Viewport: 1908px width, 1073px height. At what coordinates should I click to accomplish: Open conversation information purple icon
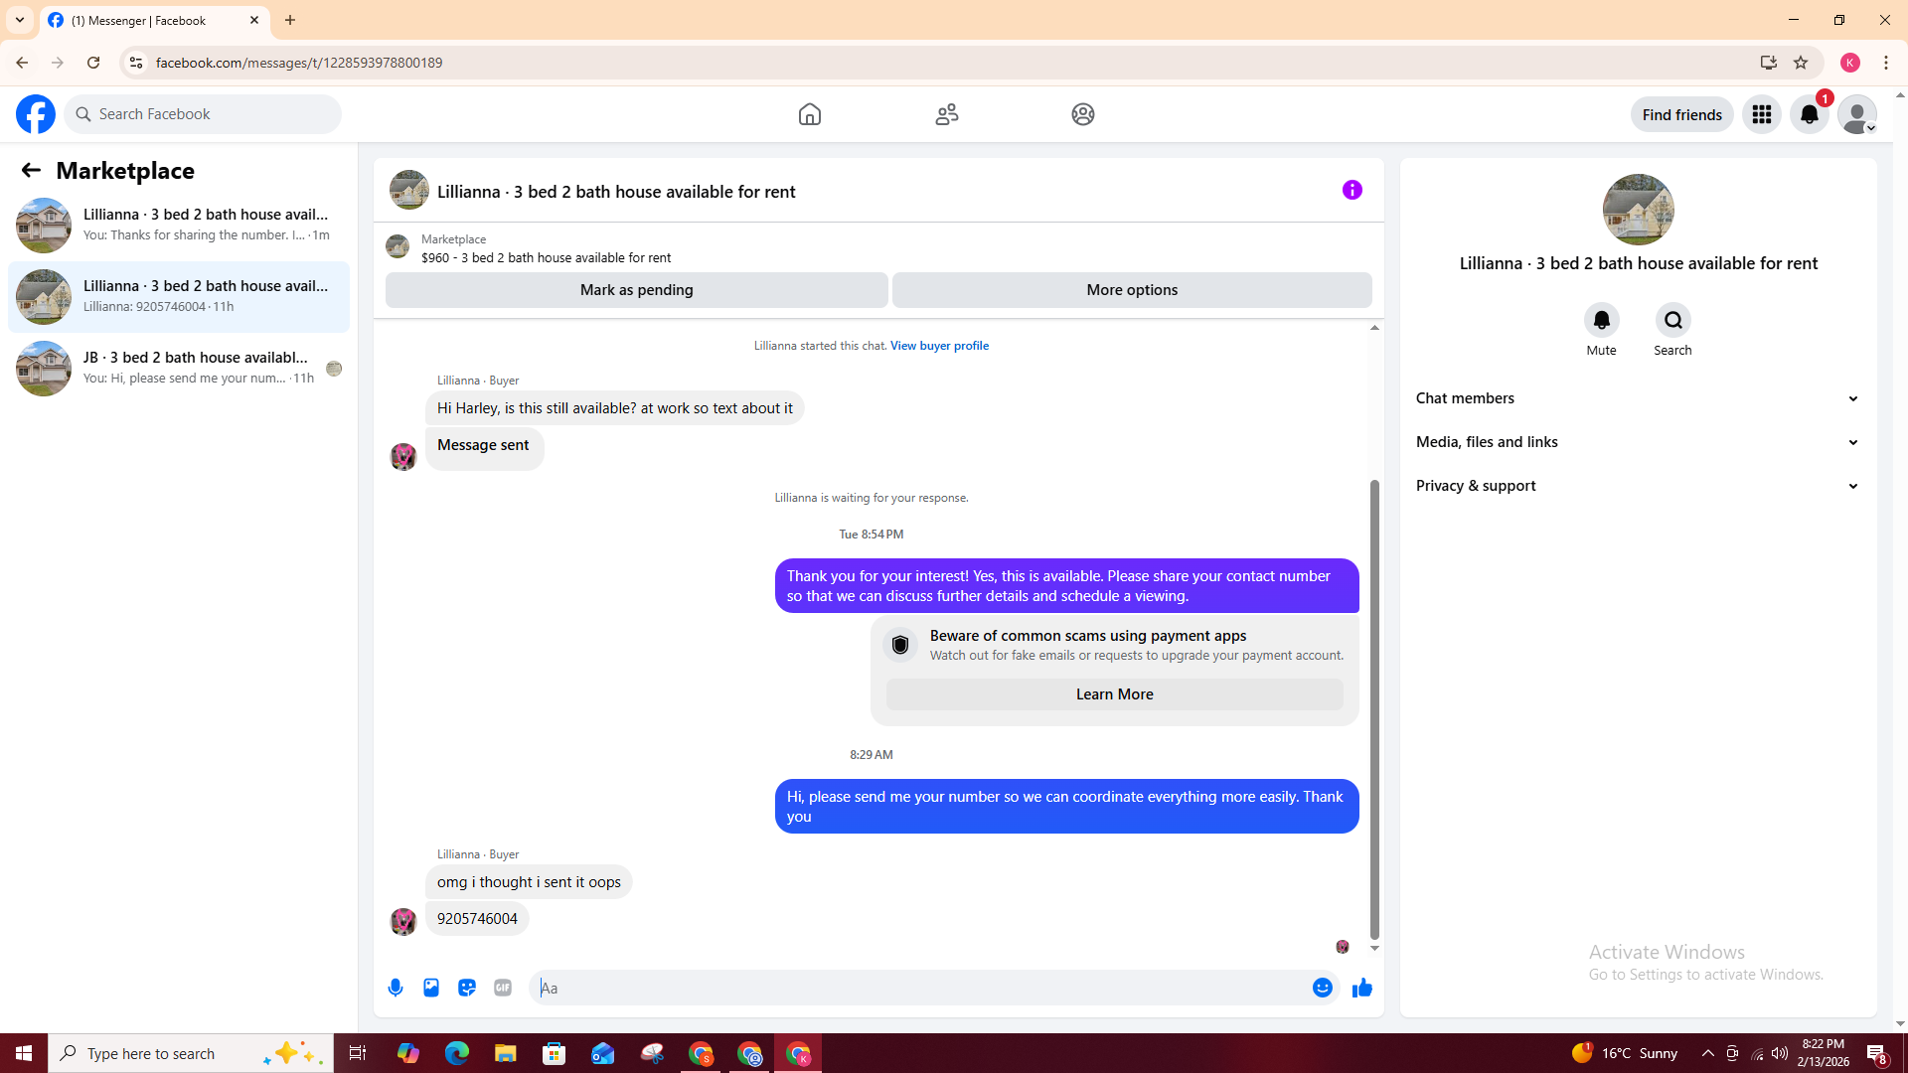pyautogui.click(x=1351, y=190)
